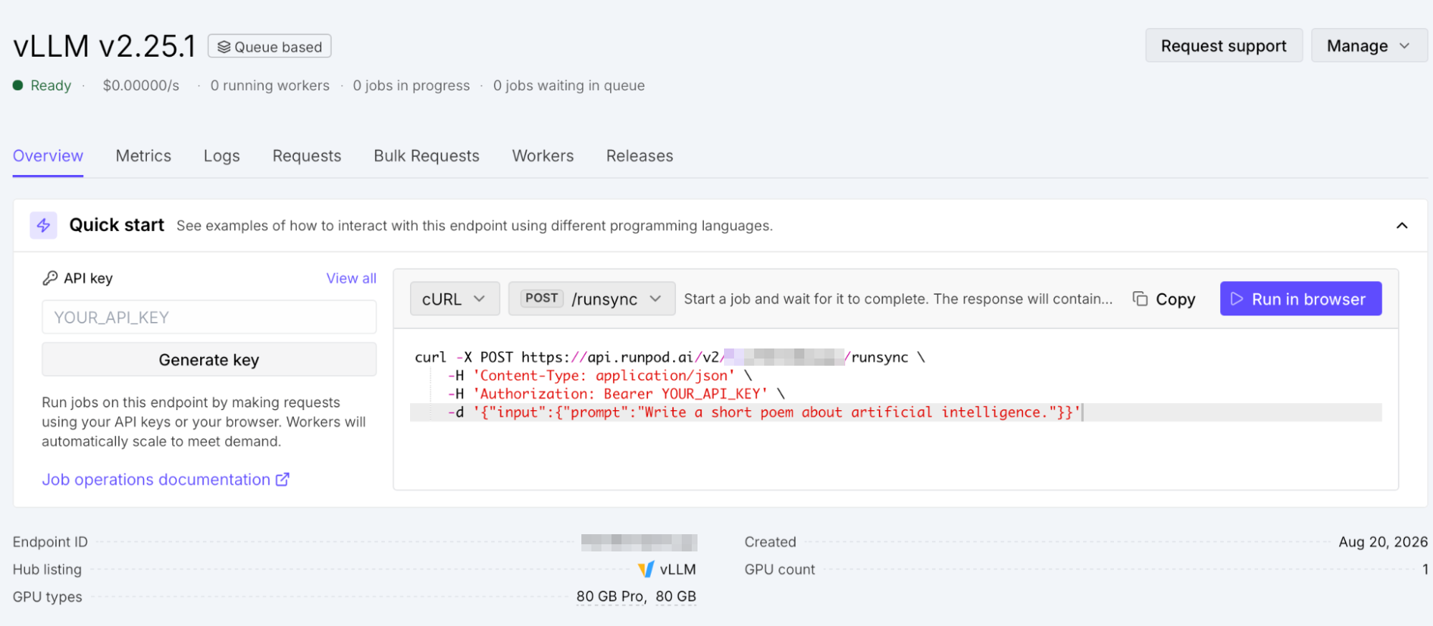Click the stack icon in Queue based badge

tap(224, 47)
